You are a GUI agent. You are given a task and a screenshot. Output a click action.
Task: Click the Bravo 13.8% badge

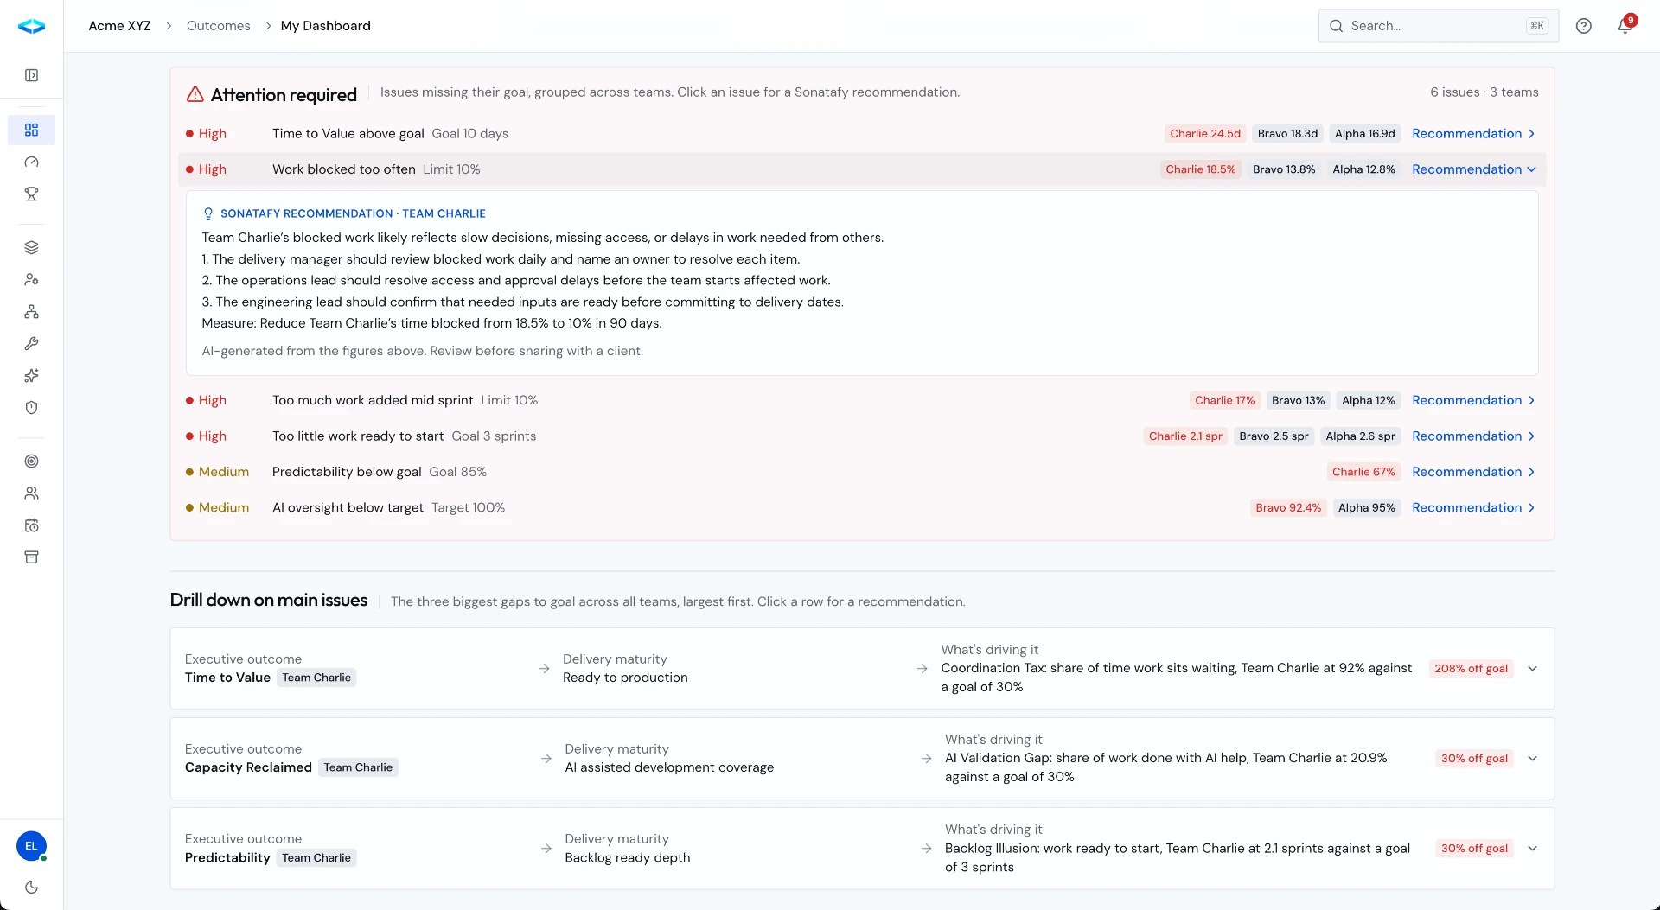pyautogui.click(x=1284, y=169)
